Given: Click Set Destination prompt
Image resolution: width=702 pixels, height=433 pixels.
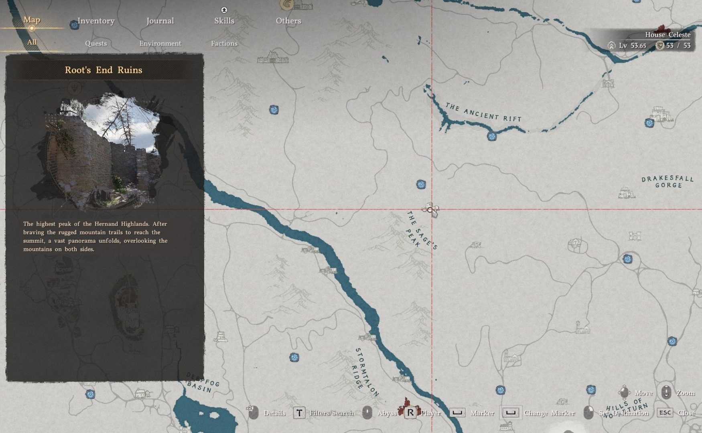Looking at the screenshot, I should pos(616,413).
